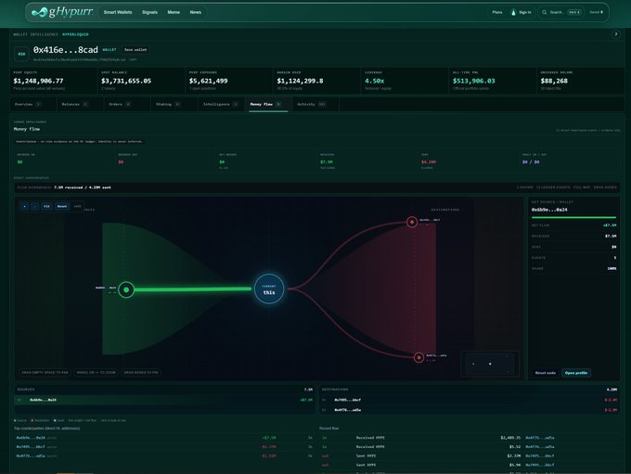Open the Plans link

[497, 12]
